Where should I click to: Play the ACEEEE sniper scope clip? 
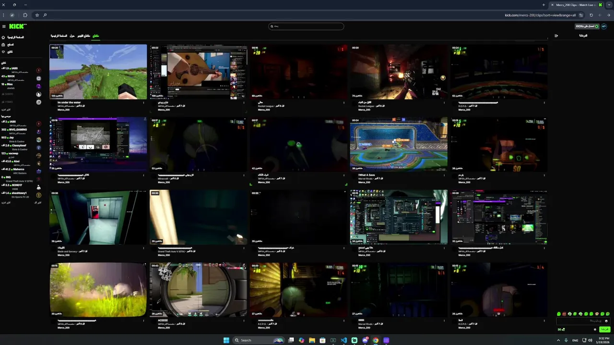199,290
